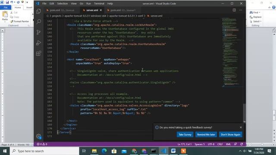Click the Word Undo icon

(12, 2)
